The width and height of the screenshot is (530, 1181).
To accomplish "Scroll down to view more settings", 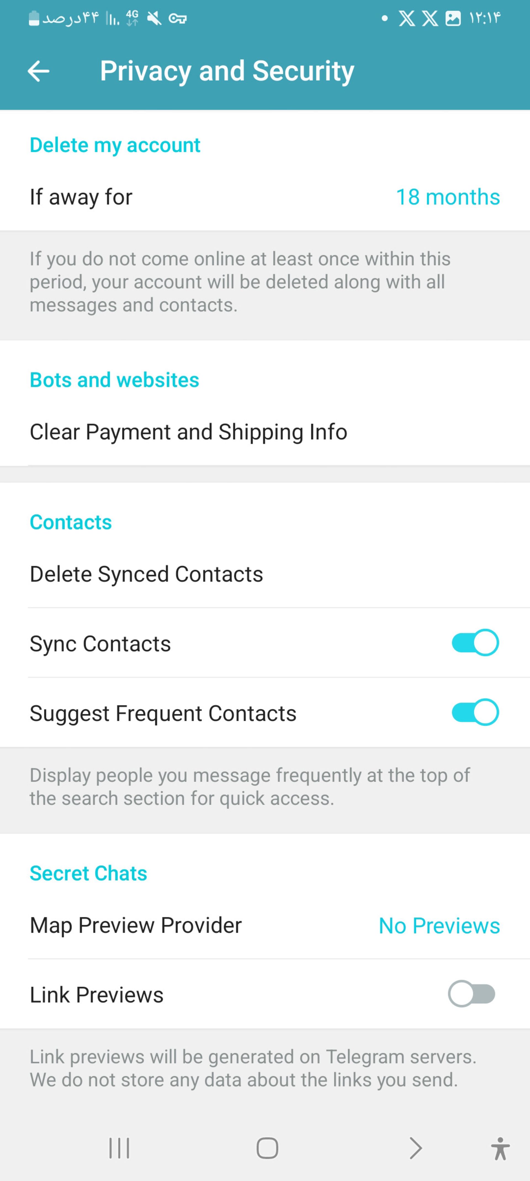I will (265, 590).
